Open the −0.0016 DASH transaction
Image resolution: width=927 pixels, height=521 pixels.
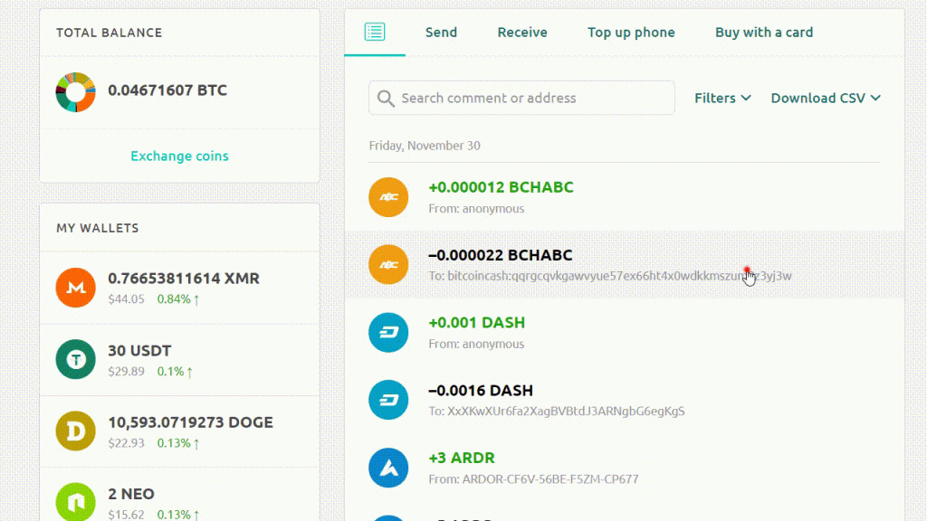pyautogui.click(x=625, y=400)
